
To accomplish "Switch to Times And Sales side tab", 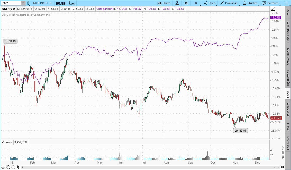I will 288,32.
